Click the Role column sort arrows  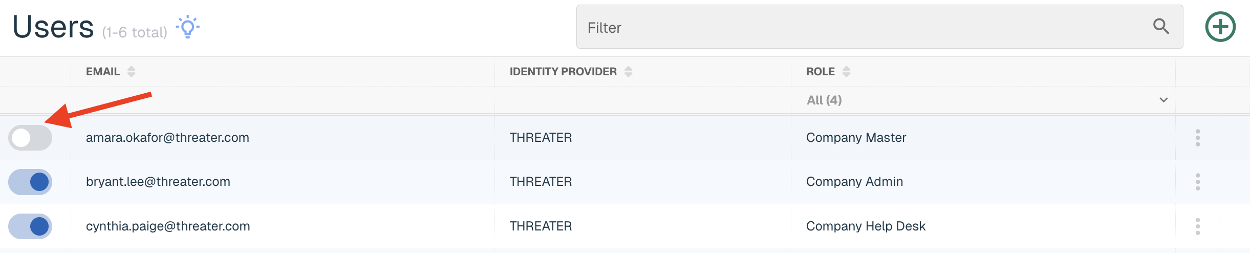coord(847,72)
